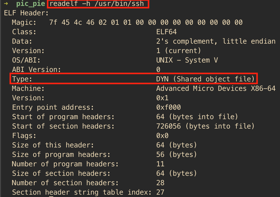Click the DYN (Shared object file) type value

click(x=205, y=79)
